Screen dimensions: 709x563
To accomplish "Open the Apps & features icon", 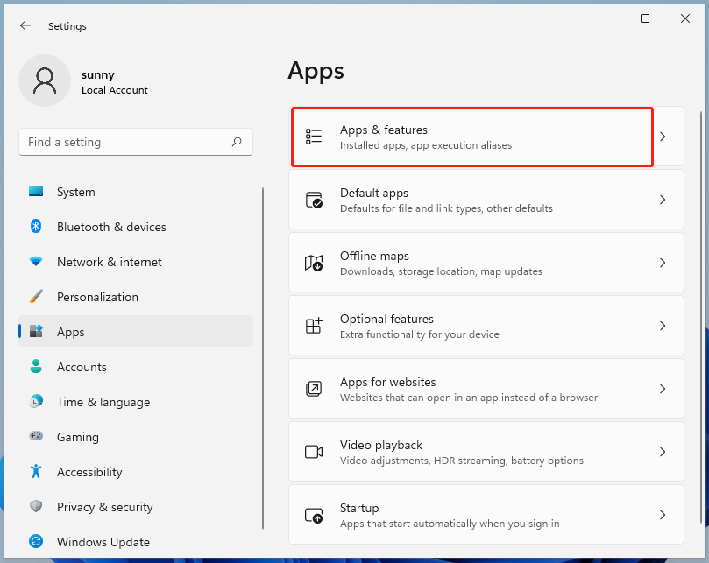I will click(314, 137).
